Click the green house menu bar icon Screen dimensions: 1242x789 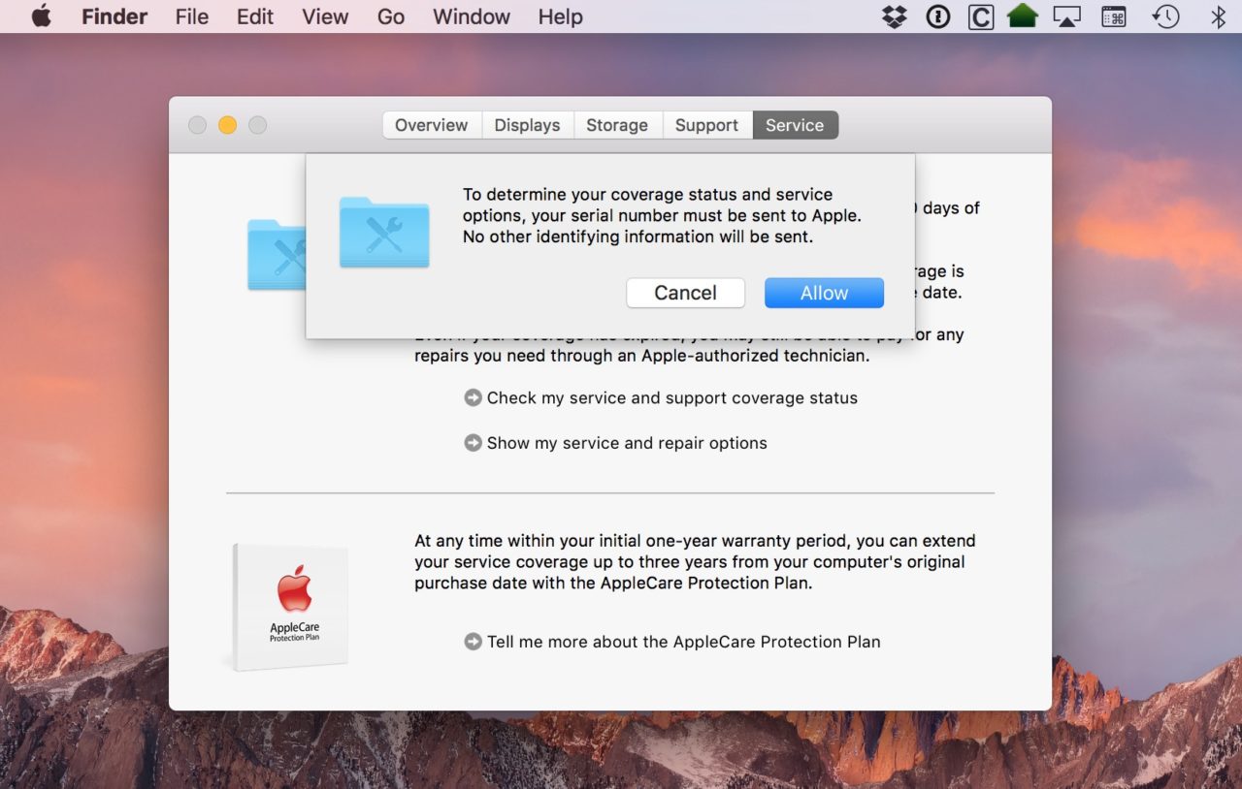(1023, 16)
